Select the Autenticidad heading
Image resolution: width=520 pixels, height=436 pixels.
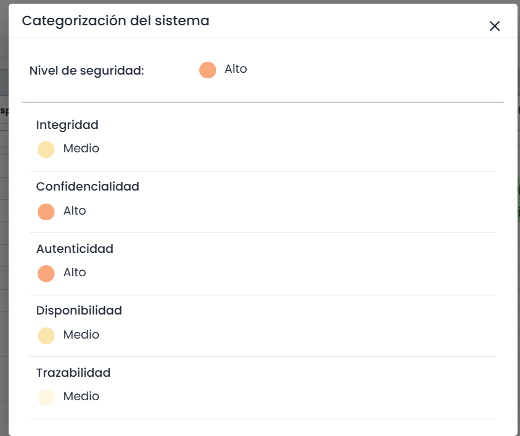(x=75, y=249)
